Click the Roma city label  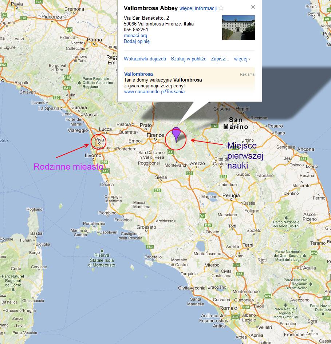(226, 308)
